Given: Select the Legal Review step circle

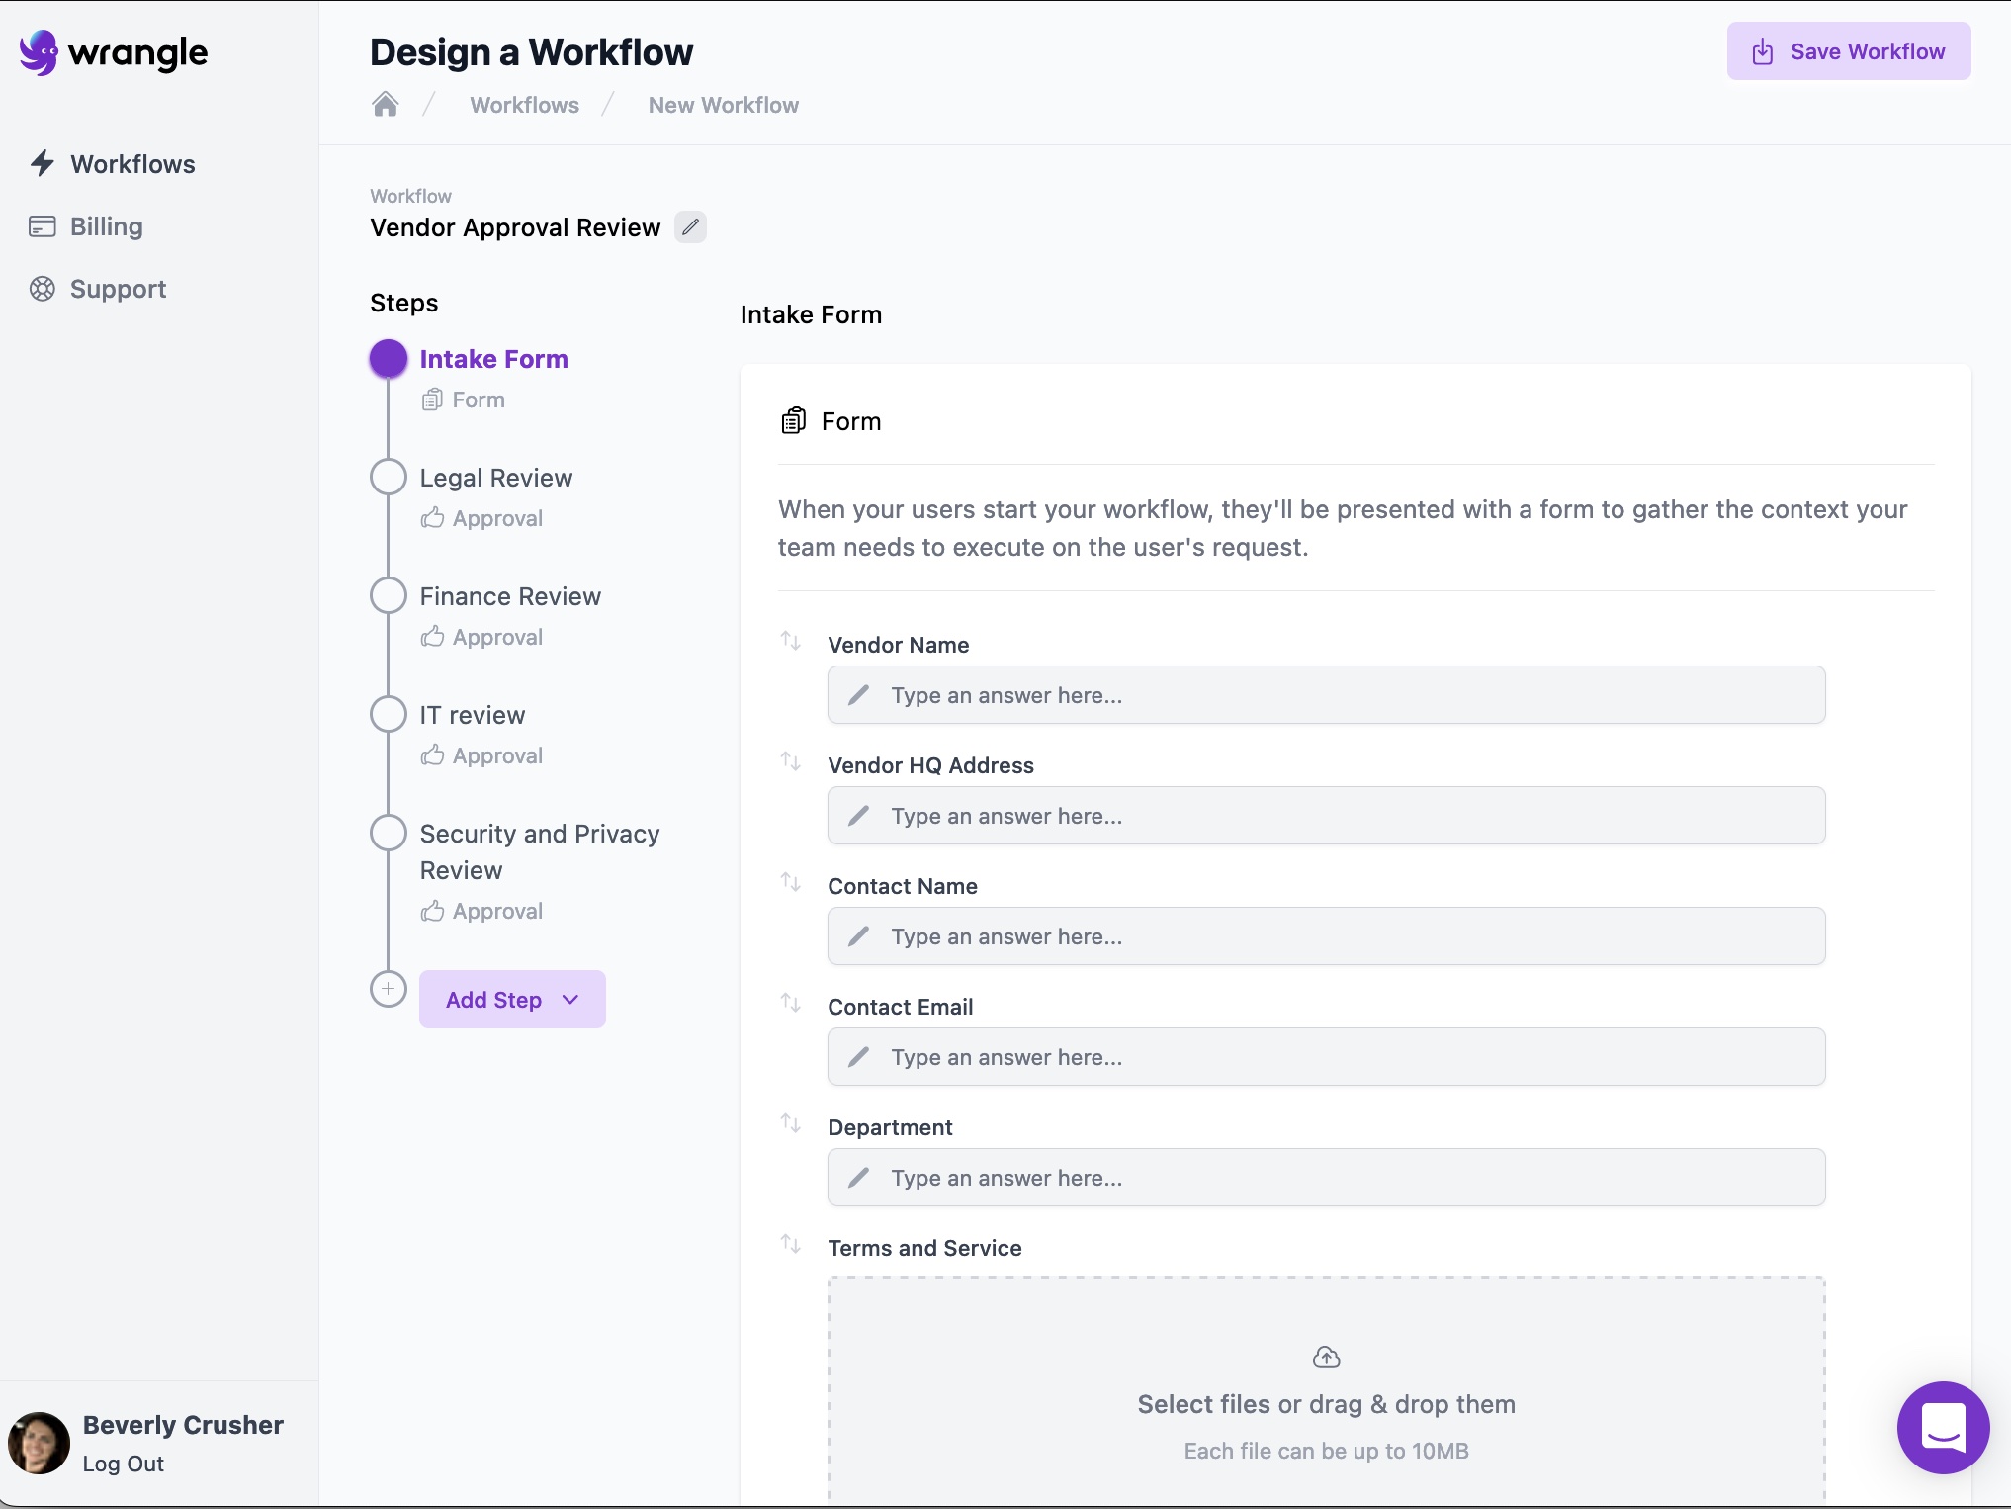Looking at the screenshot, I should (x=388, y=476).
